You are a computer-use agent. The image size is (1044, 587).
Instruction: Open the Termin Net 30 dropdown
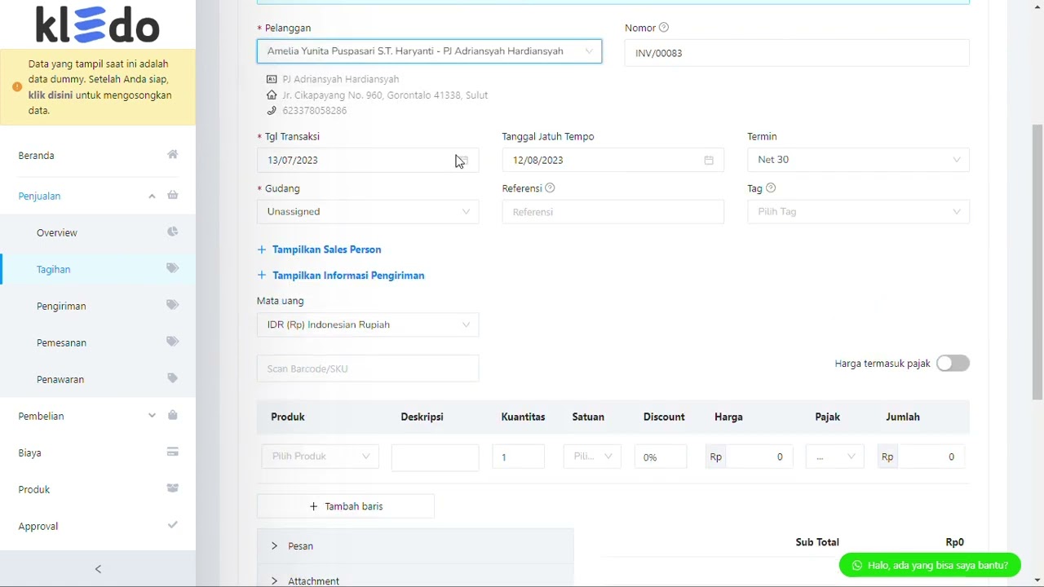(858, 160)
